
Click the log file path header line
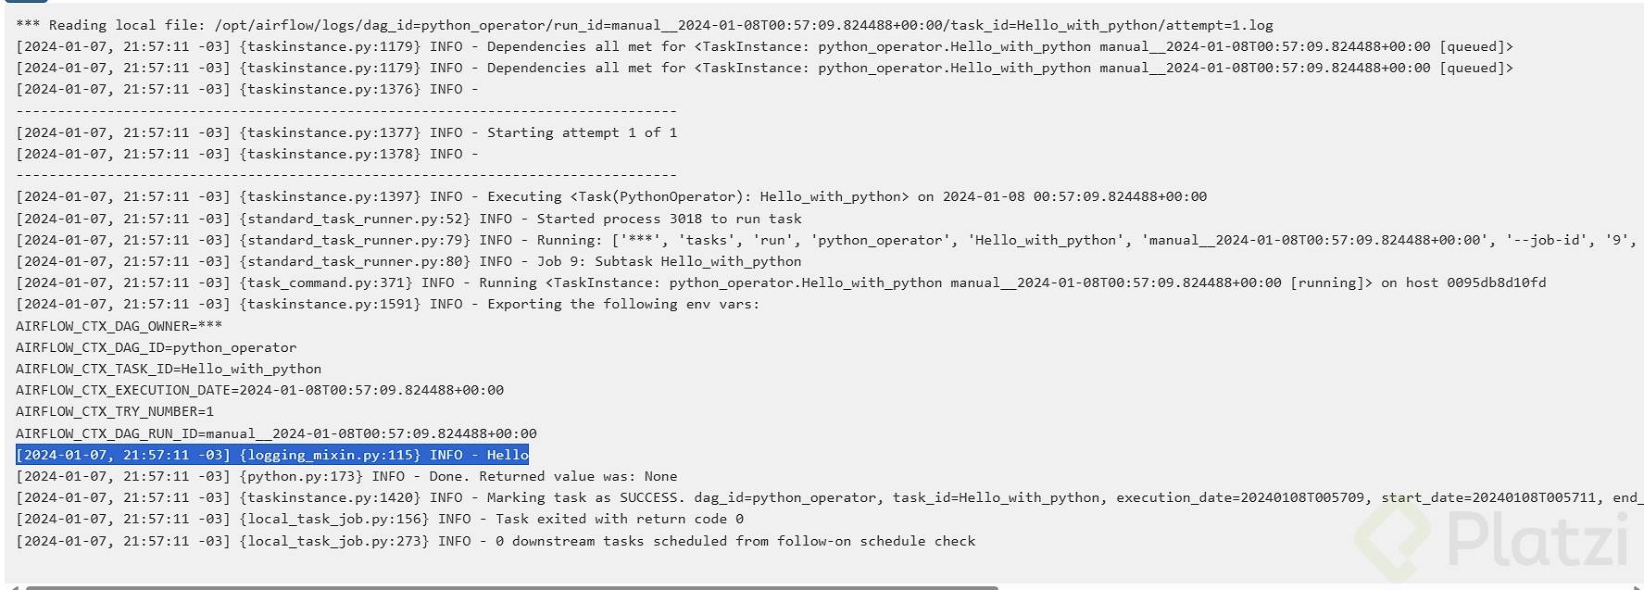[644, 25]
